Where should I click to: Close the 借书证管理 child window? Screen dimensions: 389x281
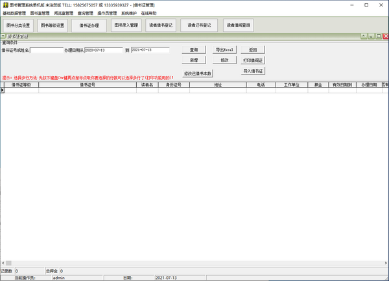point(386,36)
